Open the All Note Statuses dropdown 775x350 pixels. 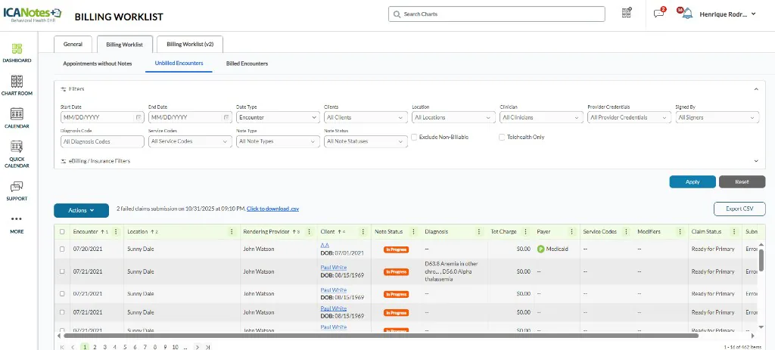tap(366, 141)
